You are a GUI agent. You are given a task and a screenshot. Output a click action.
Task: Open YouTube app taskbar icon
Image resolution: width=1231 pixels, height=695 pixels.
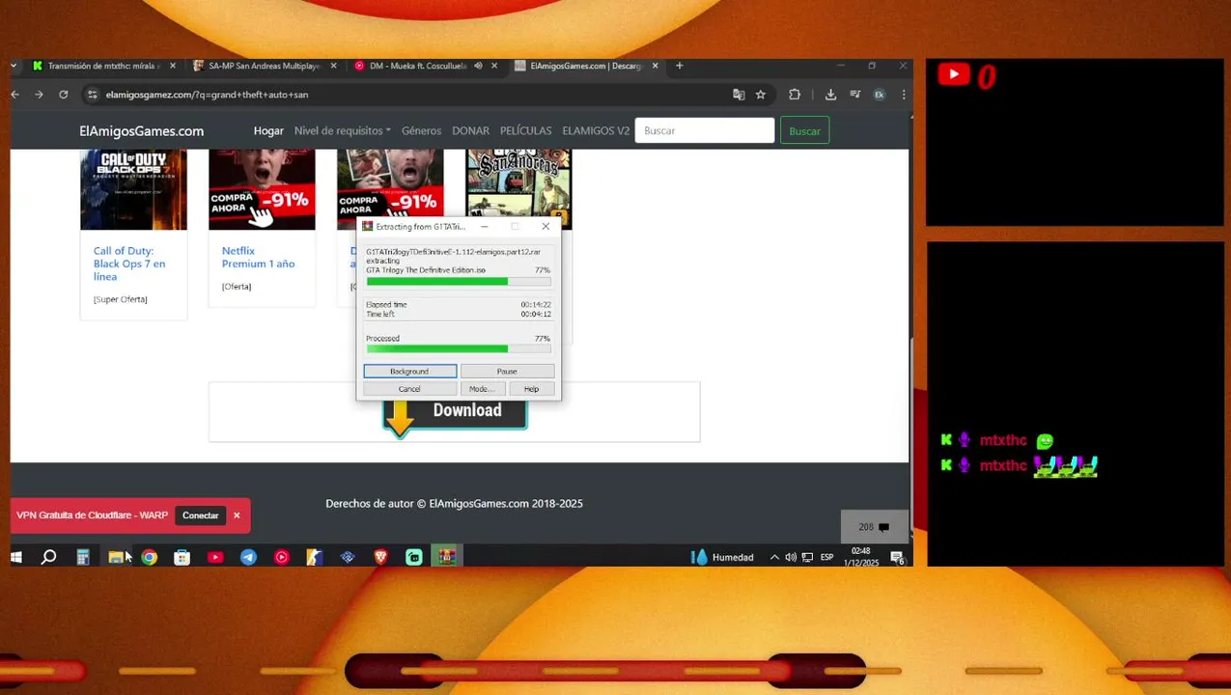pos(215,557)
